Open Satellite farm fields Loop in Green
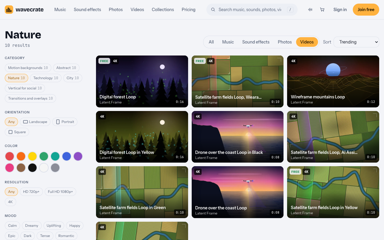The width and height of the screenshot is (384, 240). click(x=142, y=192)
